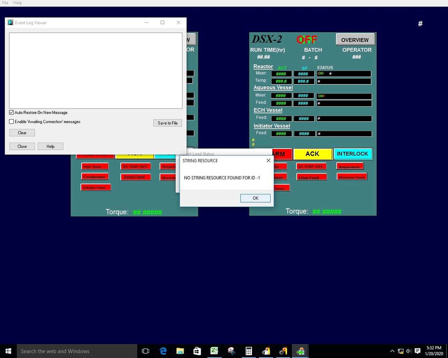Open the DSX-2 OVERVIEW screen

(355, 40)
